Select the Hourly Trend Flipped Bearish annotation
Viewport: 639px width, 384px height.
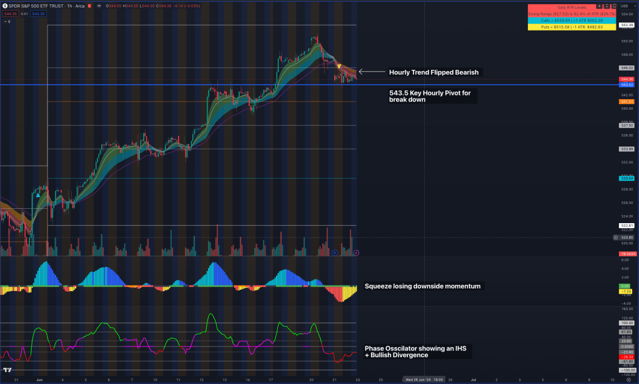click(433, 72)
